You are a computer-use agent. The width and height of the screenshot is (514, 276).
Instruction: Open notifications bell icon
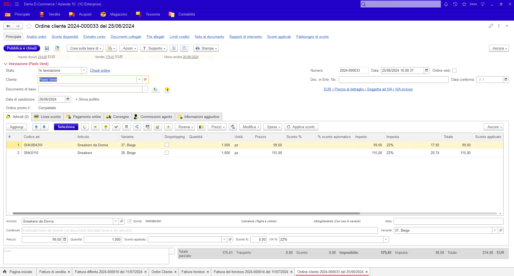click(446, 4)
